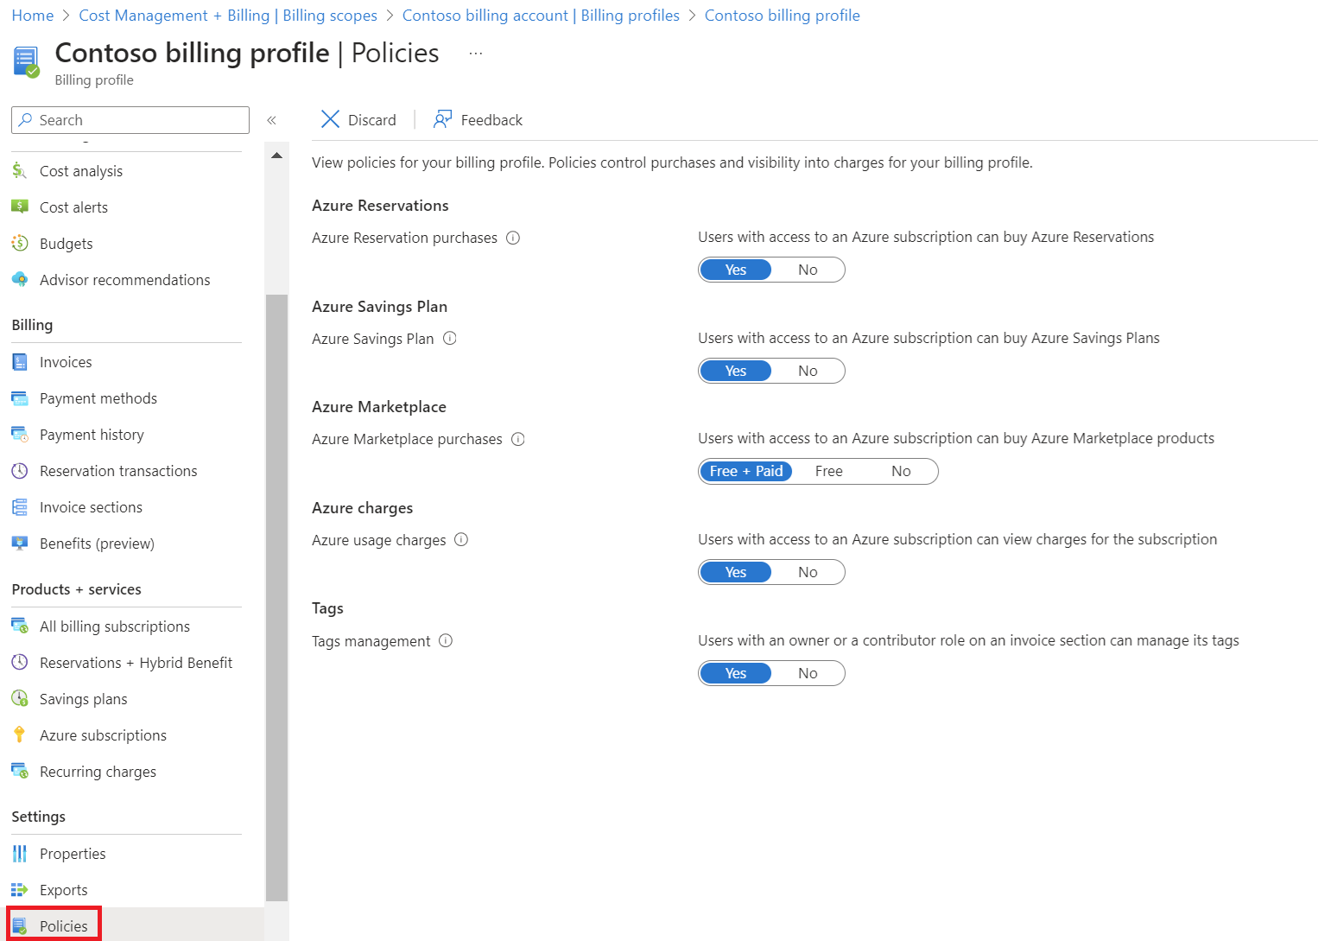Select Free option for Azure Marketplace purchases
1318x941 pixels.
[x=828, y=471]
